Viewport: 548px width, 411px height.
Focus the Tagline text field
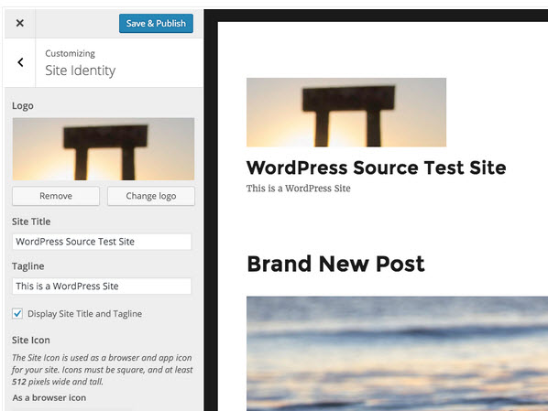(102, 287)
